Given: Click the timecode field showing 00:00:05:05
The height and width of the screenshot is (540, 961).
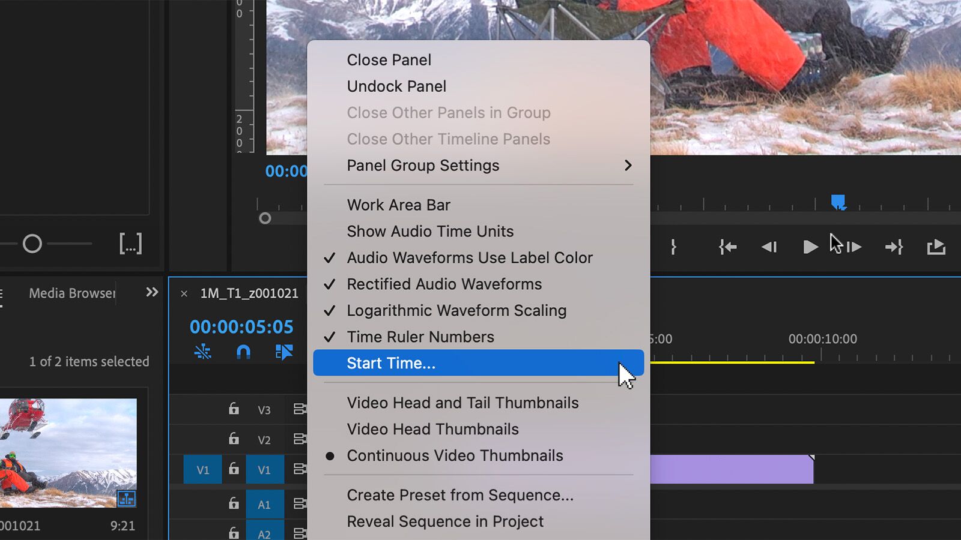Looking at the screenshot, I should coord(241,327).
